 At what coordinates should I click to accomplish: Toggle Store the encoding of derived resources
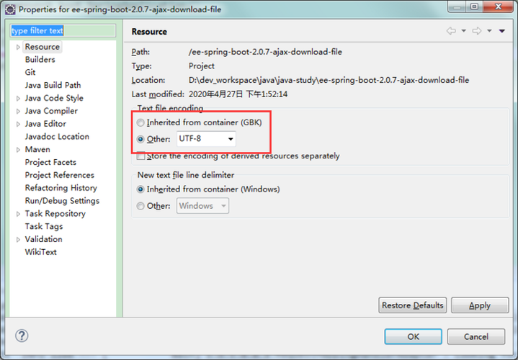pyautogui.click(x=140, y=156)
